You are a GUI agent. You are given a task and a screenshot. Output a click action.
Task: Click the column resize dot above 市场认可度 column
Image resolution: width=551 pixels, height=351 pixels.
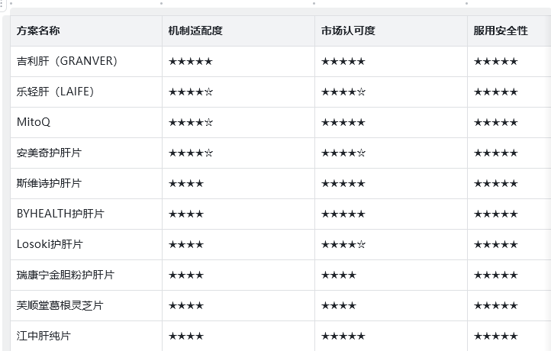click(x=314, y=3)
